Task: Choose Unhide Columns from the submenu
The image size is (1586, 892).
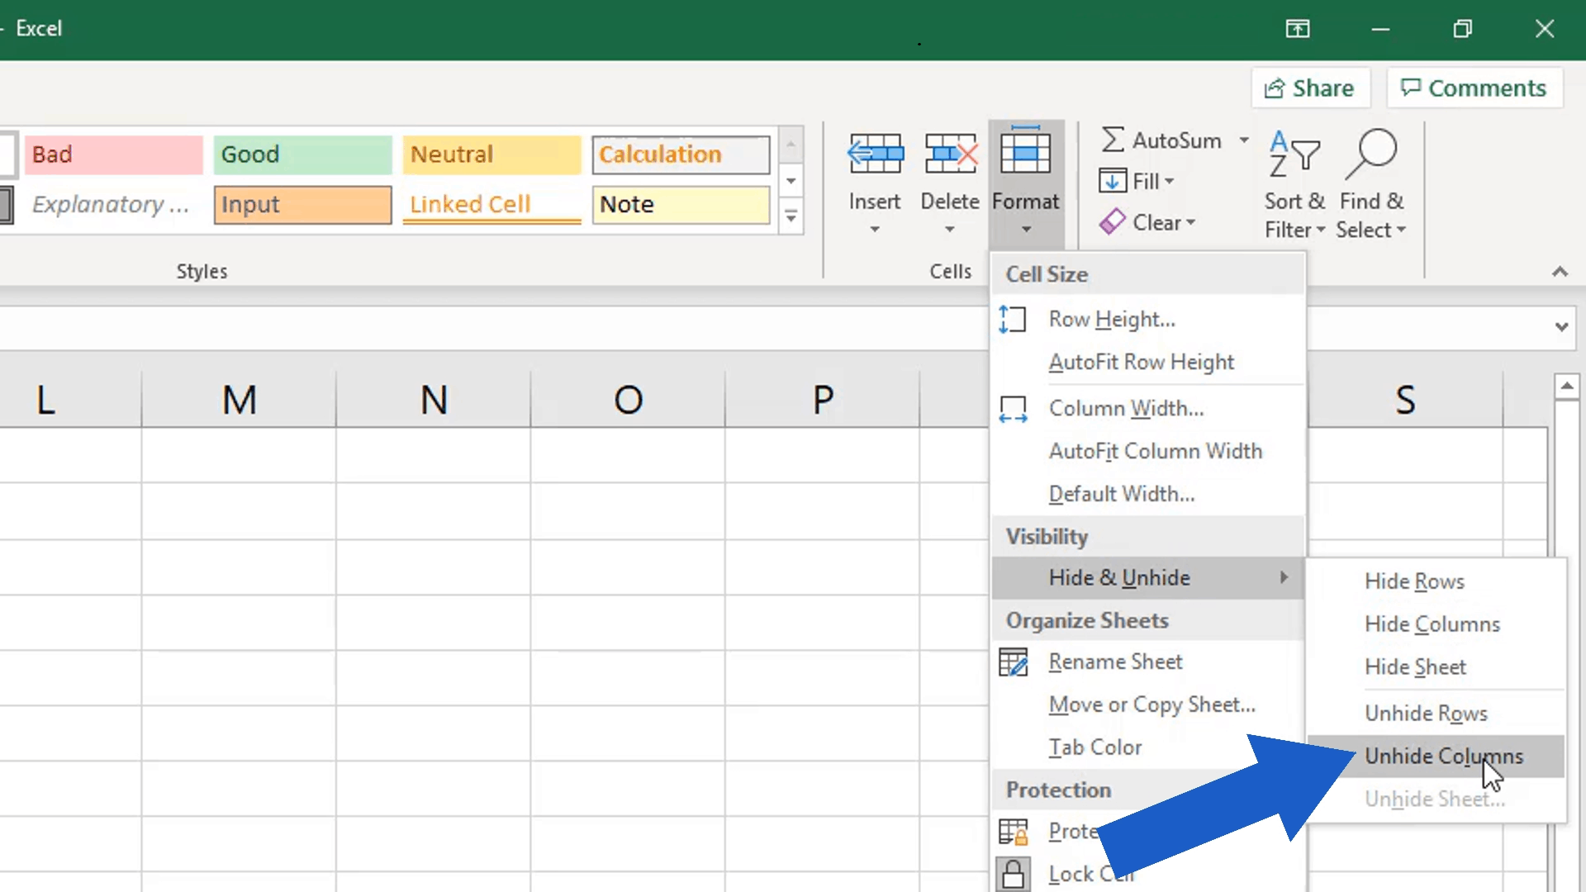Action: pos(1443,756)
